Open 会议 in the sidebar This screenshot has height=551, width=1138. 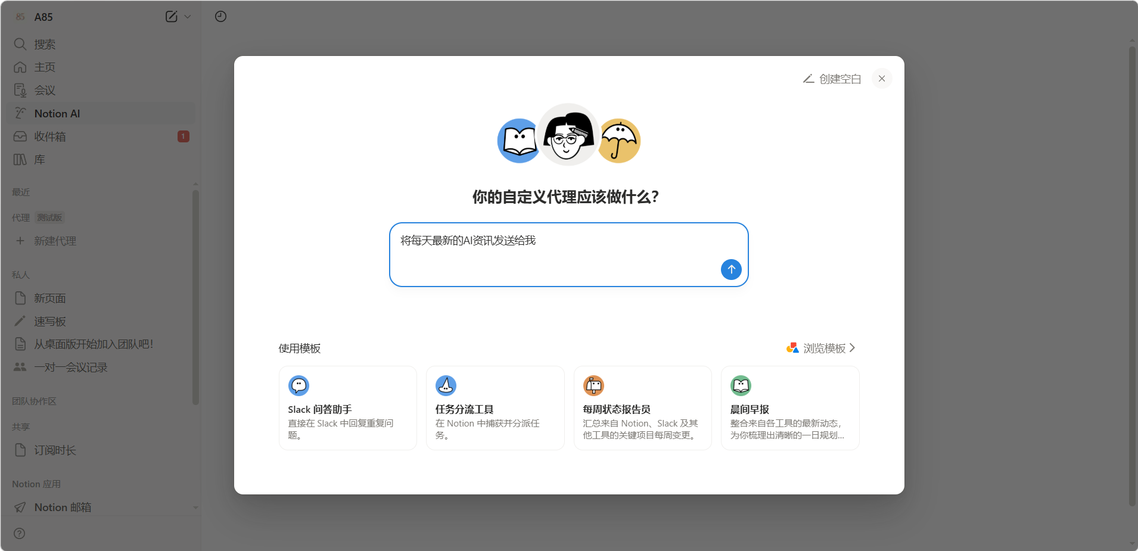click(x=101, y=90)
